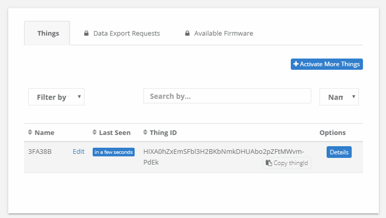Click the plus icon in Activate More Things
The width and height of the screenshot is (386, 218).
(296, 64)
